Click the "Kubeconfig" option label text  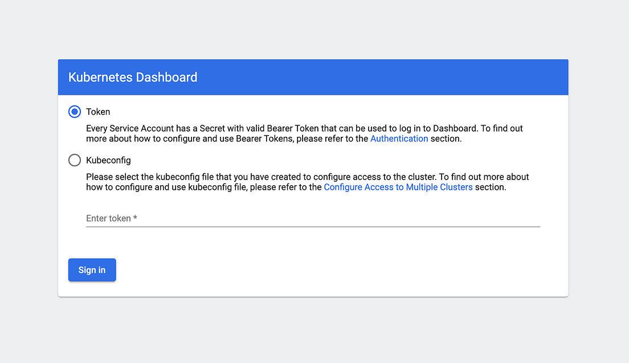pyautogui.click(x=108, y=161)
